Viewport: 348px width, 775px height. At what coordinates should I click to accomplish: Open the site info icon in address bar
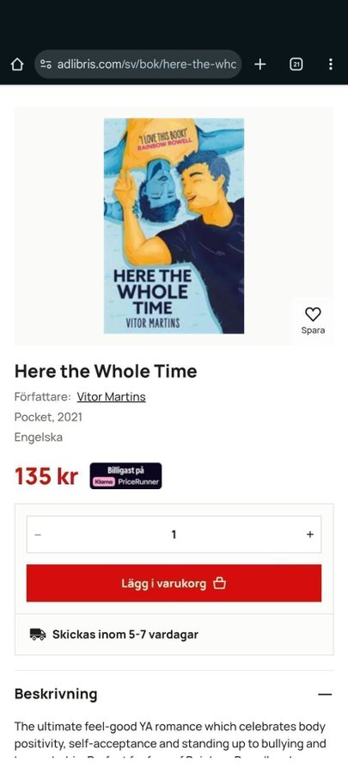pyautogui.click(x=46, y=65)
